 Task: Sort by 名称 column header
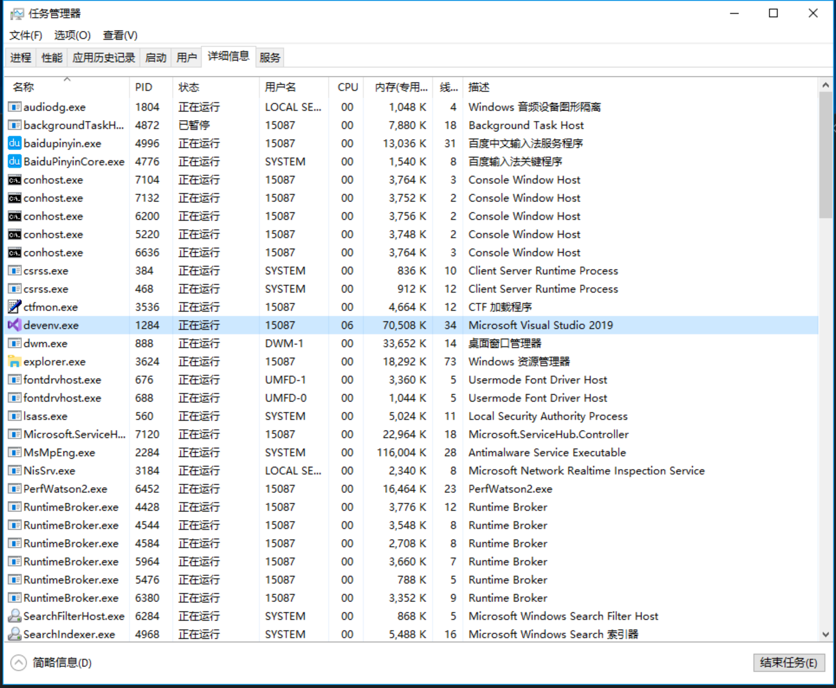(x=24, y=87)
